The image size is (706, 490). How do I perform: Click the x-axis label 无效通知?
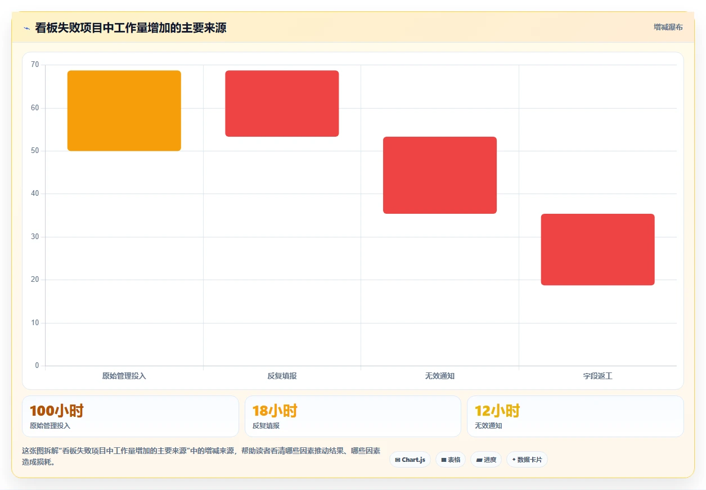(x=440, y=376)
